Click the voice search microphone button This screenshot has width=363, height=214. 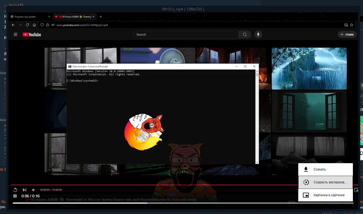click(x=258, y=34)
